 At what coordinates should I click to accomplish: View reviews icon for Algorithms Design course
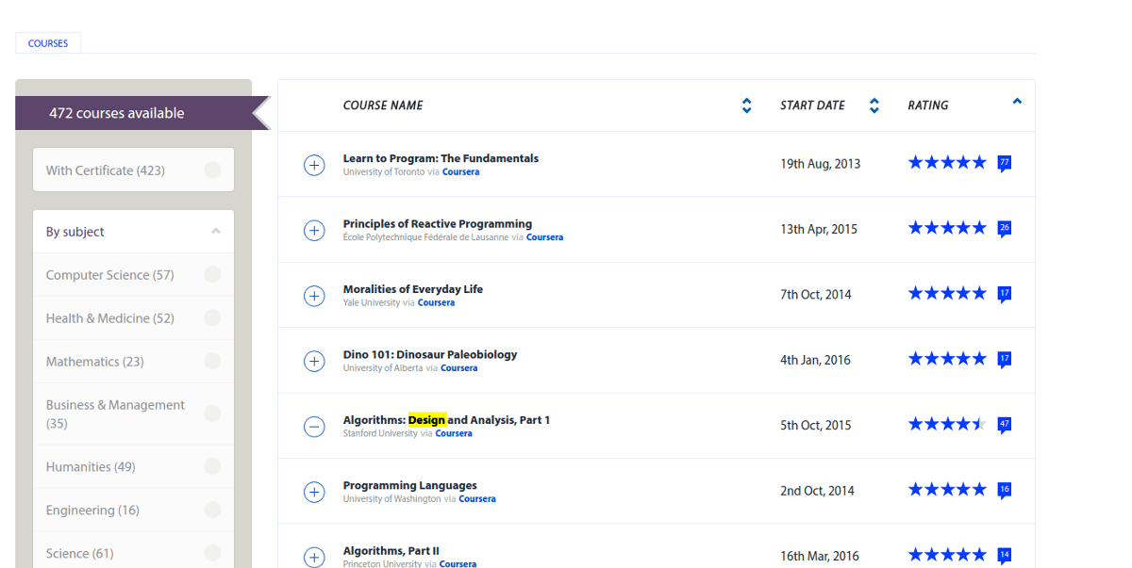(x=1005, y=425)
